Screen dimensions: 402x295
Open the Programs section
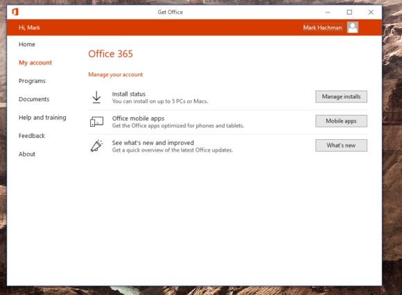(x=32, y=81)
